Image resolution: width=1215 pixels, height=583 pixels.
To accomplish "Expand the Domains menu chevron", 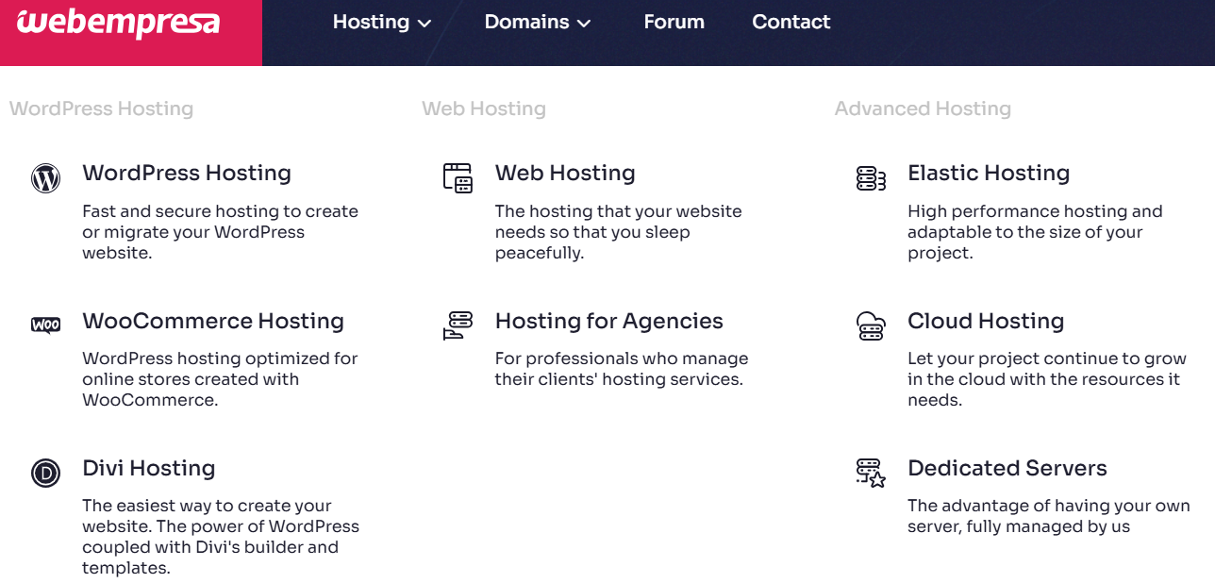I will click(x=584, y=24).
